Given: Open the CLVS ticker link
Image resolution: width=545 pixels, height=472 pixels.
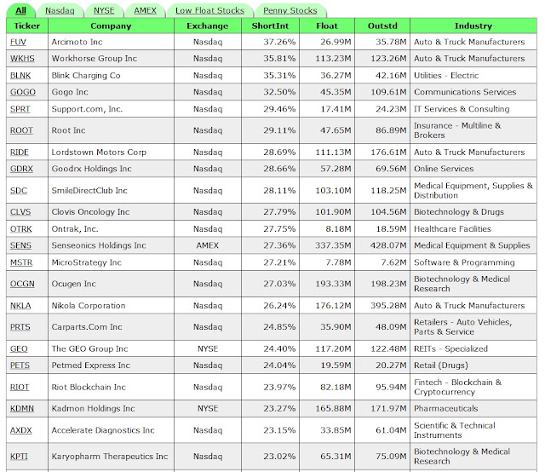Looking at the screenshot, I should (20, 212).
